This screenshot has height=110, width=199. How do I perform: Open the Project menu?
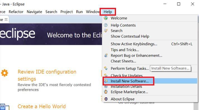[x=67, y=12]
